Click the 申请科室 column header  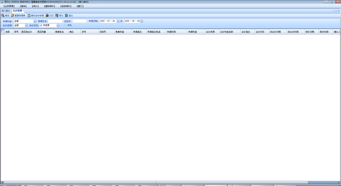pos(196,32)
